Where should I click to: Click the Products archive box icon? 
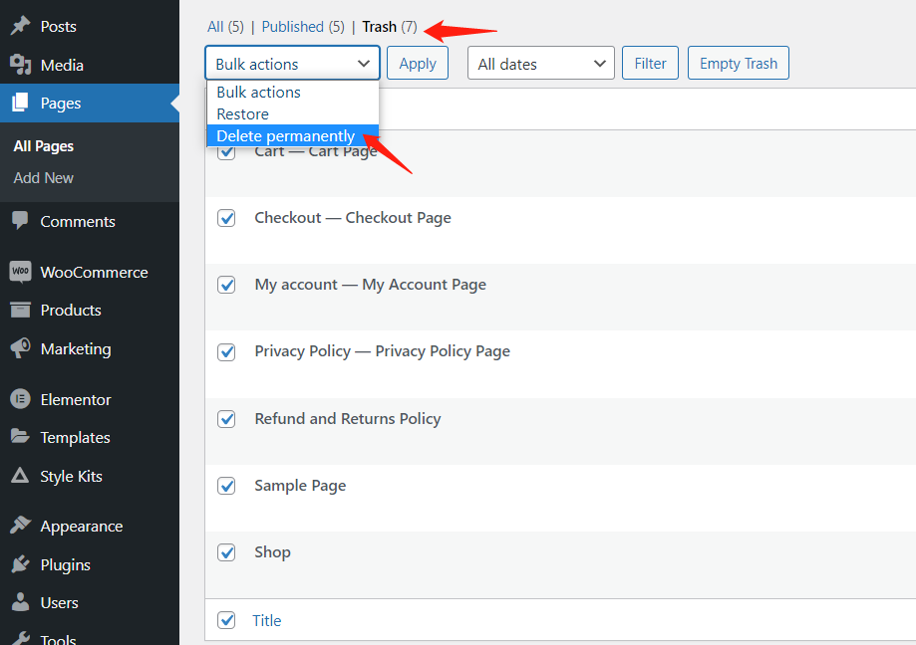(x=21, y=310)
